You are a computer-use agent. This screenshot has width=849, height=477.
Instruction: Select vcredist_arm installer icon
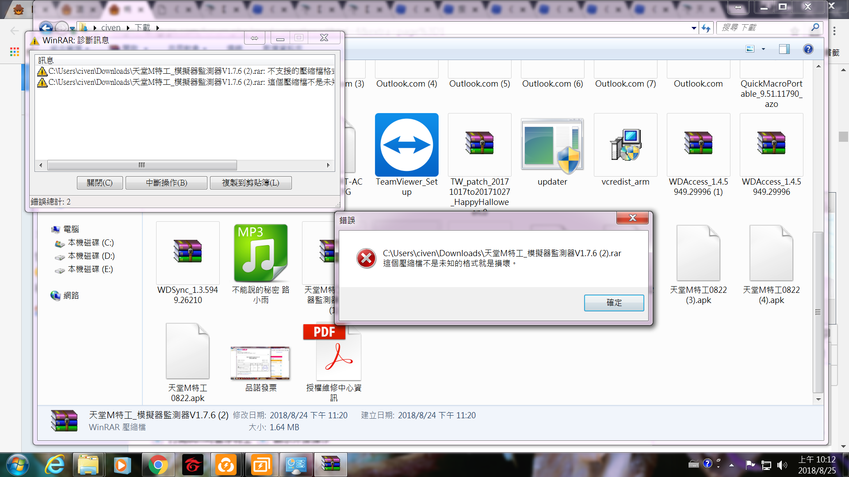625,144
